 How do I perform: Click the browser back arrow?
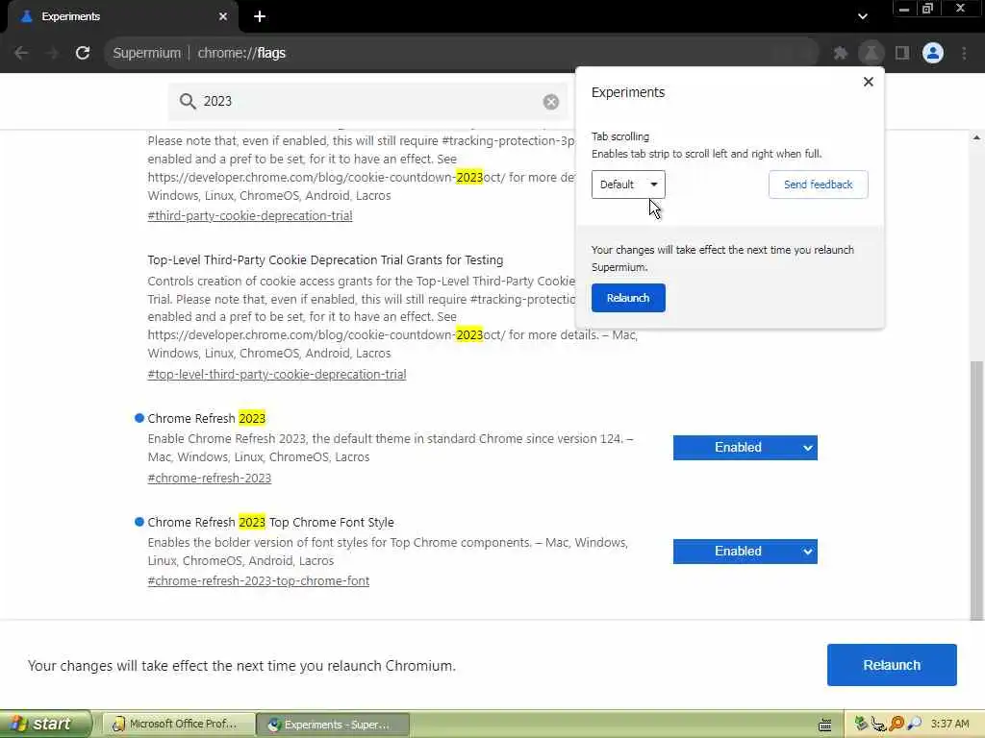[x=21, y=53]
